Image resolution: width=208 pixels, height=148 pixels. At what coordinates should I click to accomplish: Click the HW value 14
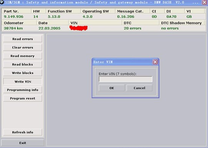[36, 16]
